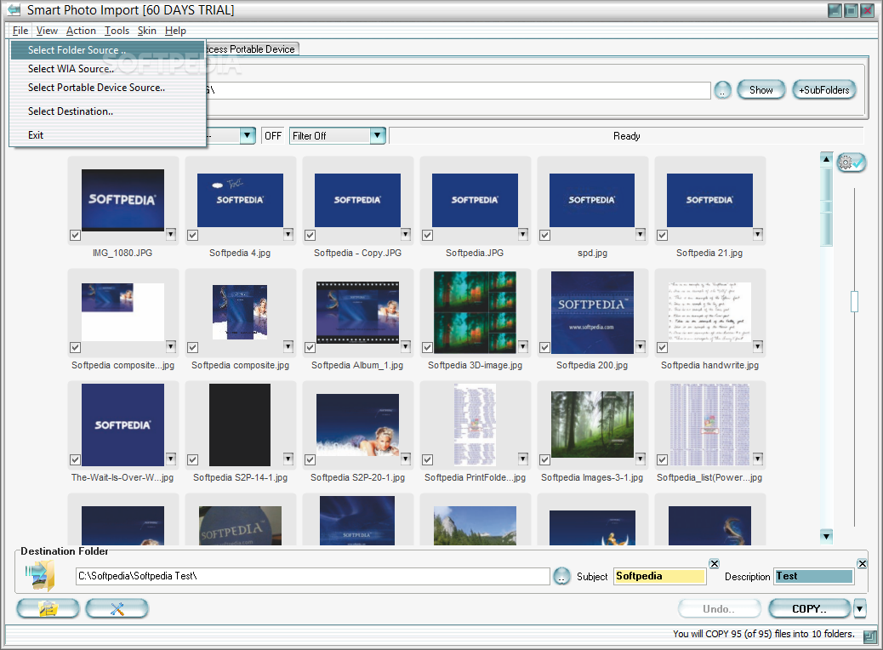Click the source folder path field
This screenshot has width=883, height=650.
point(458,90)
